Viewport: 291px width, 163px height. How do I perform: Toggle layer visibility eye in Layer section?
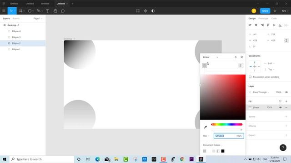pos(286,92)
